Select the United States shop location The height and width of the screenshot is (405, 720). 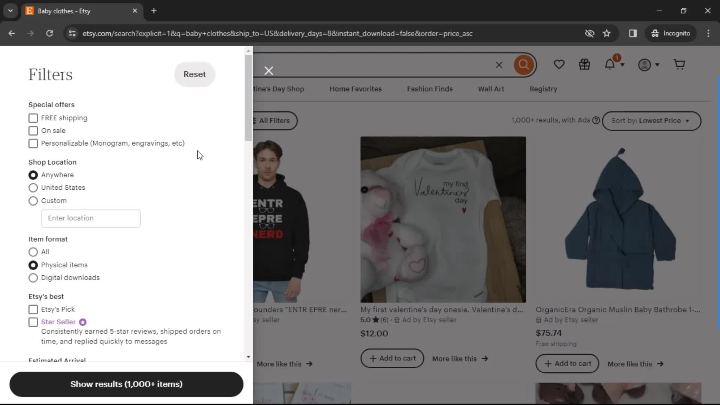point(33,187)
